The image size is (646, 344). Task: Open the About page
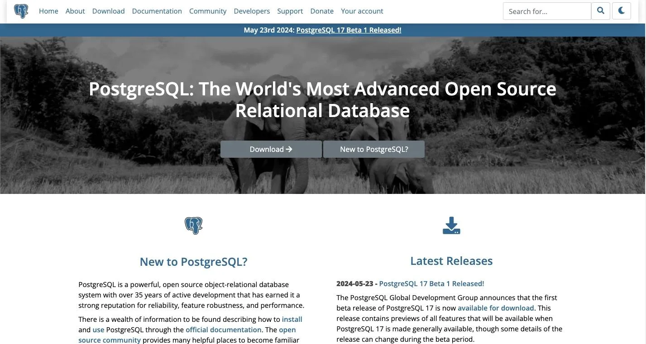click(75, 11)
